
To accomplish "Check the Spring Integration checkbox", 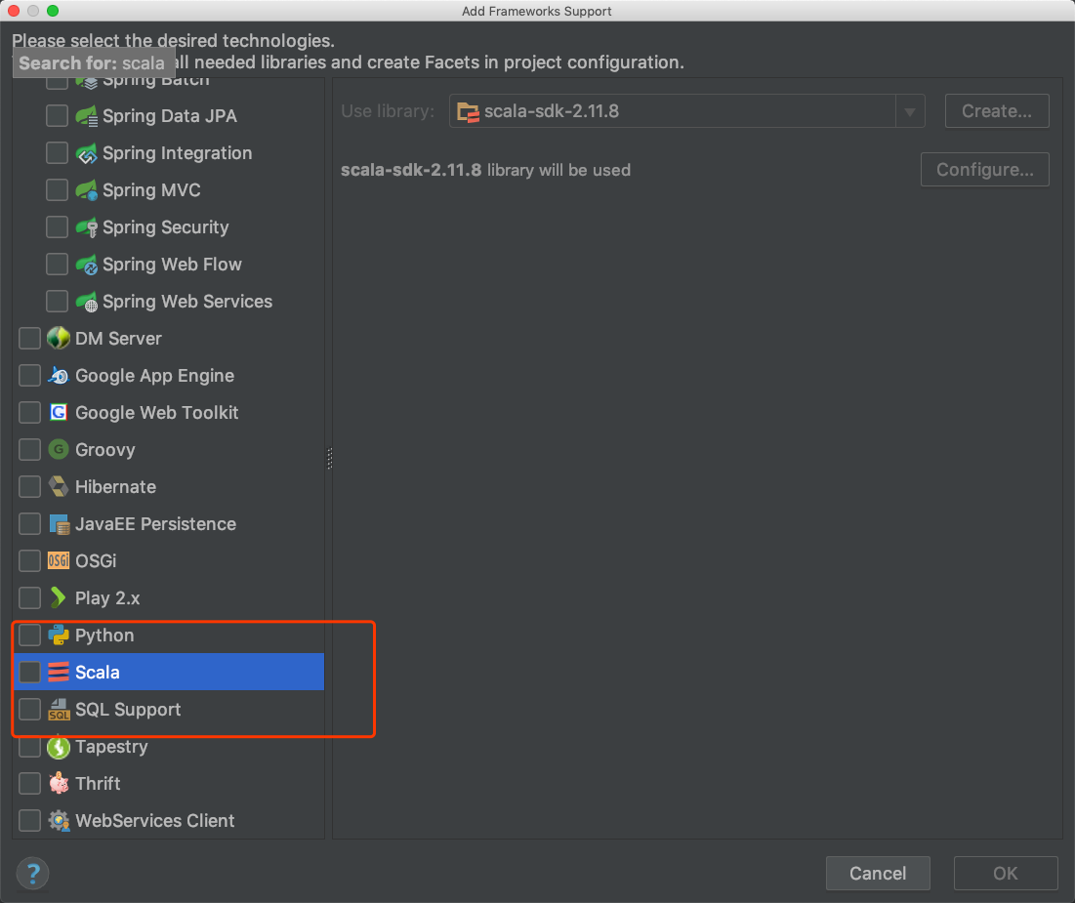I will point(57,153).
